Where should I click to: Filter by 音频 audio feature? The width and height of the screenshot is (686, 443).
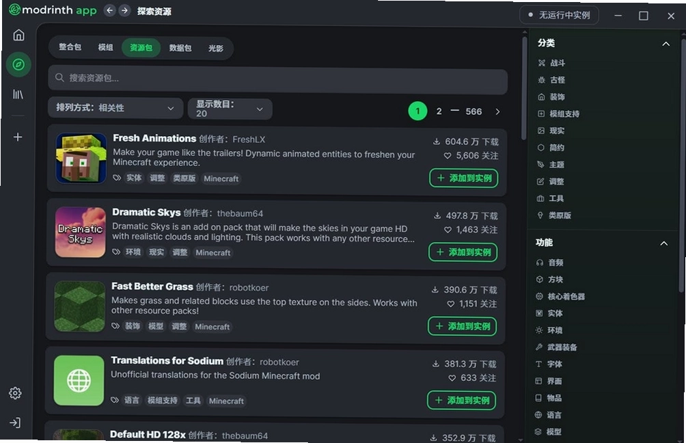click(549, 263)
